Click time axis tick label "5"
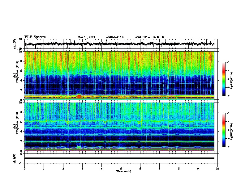 (x=121, y=169)
